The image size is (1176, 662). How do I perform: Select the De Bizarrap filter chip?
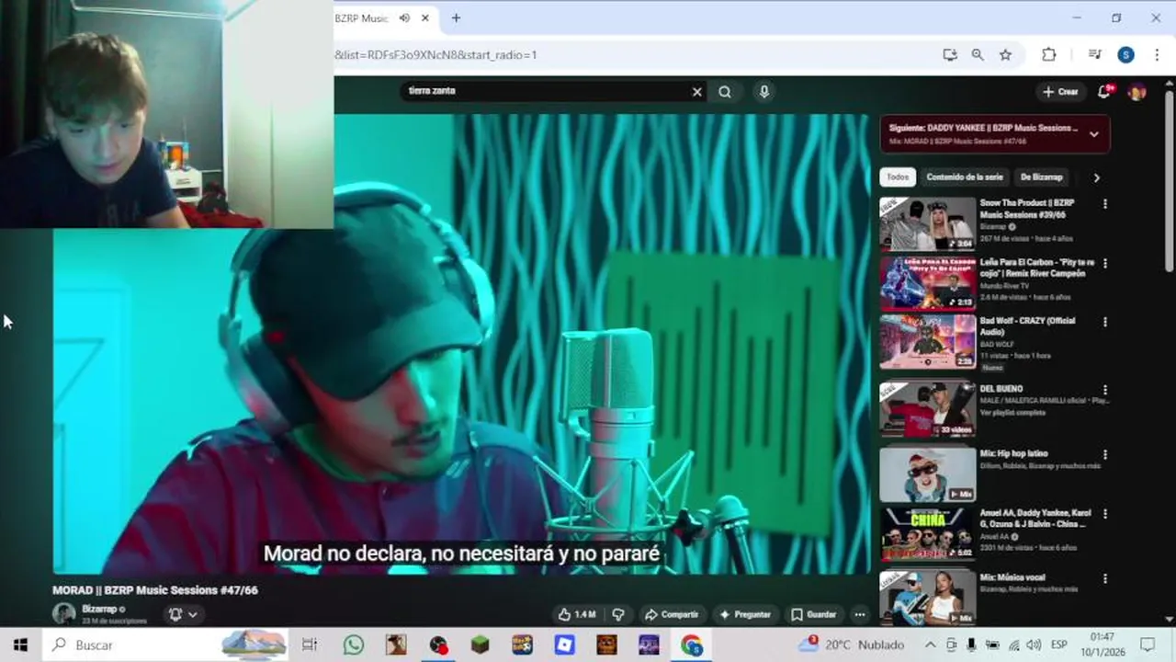pyautogui.click(x=1041, y=177)
